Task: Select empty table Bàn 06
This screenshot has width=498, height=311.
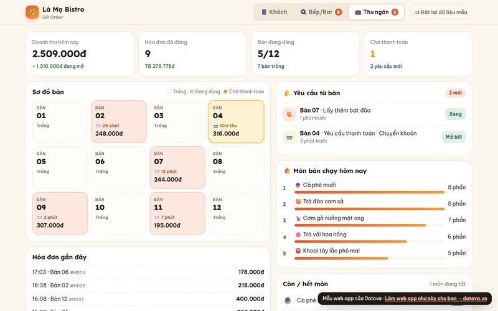Action: pyautogui.click(x=119, y=167)
